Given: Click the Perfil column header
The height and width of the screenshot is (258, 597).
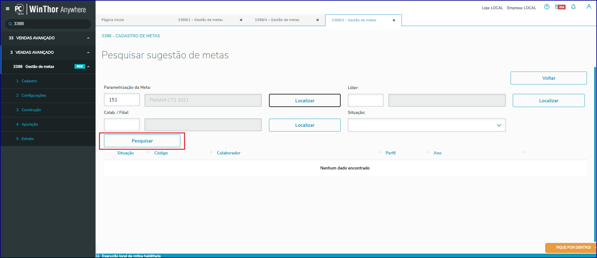Looking at the screenshot, I should pos(391,153).
